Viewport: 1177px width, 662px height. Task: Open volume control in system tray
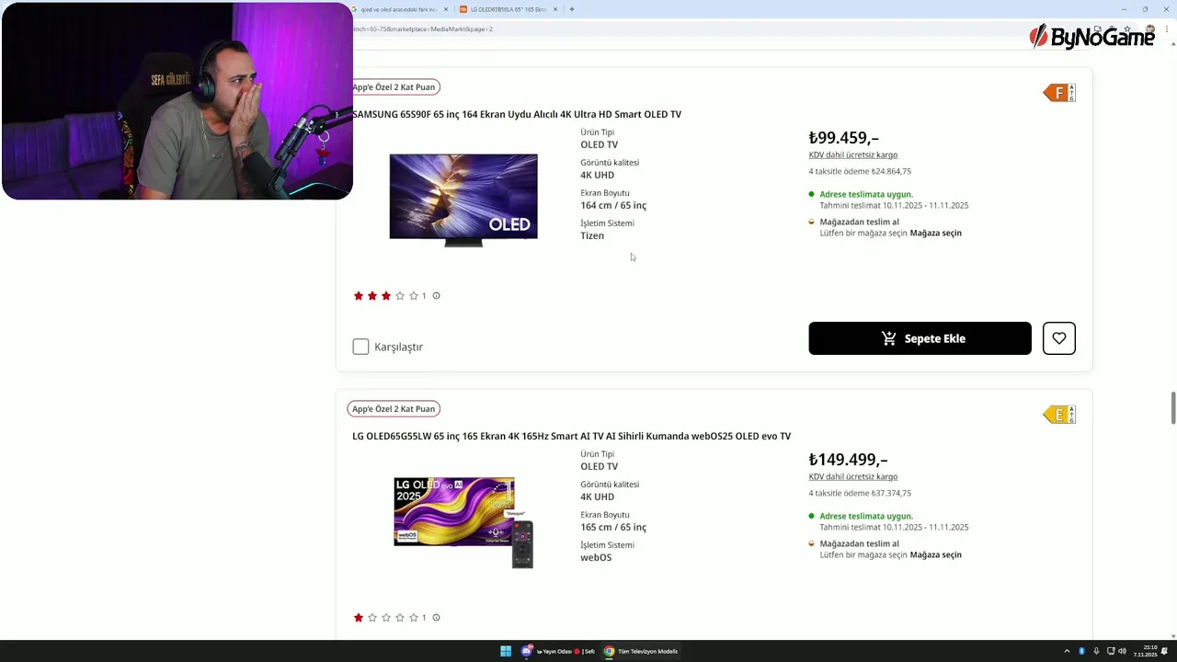1122,651
